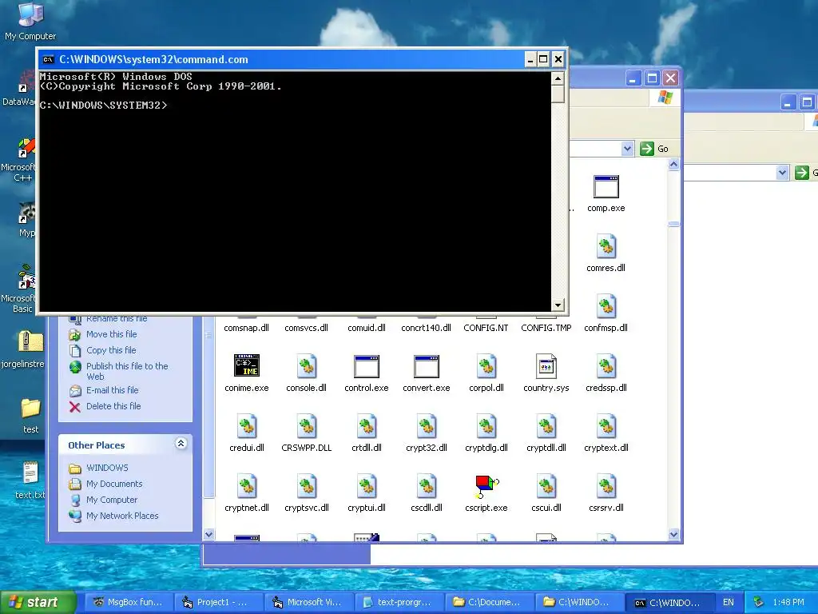Viewport: 818px width, 614px height.
Task: Select comsnap.dll file label
Action: 247,328
